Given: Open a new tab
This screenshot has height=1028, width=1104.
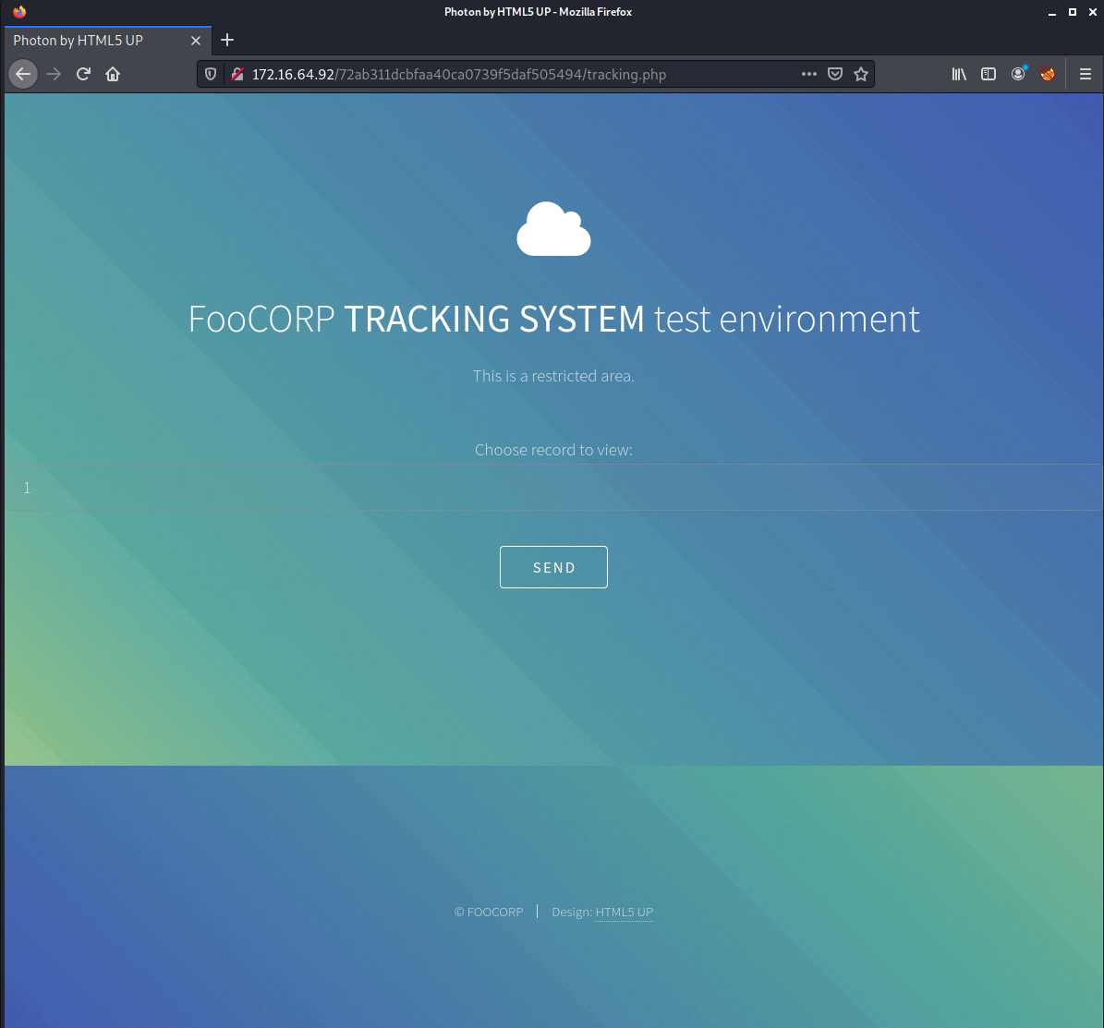Looking at the screenshot, I should tap(226, 40).
